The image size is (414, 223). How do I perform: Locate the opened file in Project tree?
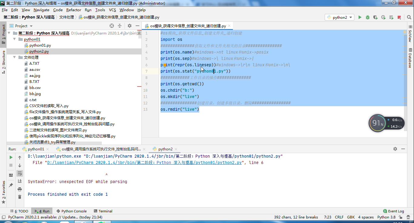point(112,26)
